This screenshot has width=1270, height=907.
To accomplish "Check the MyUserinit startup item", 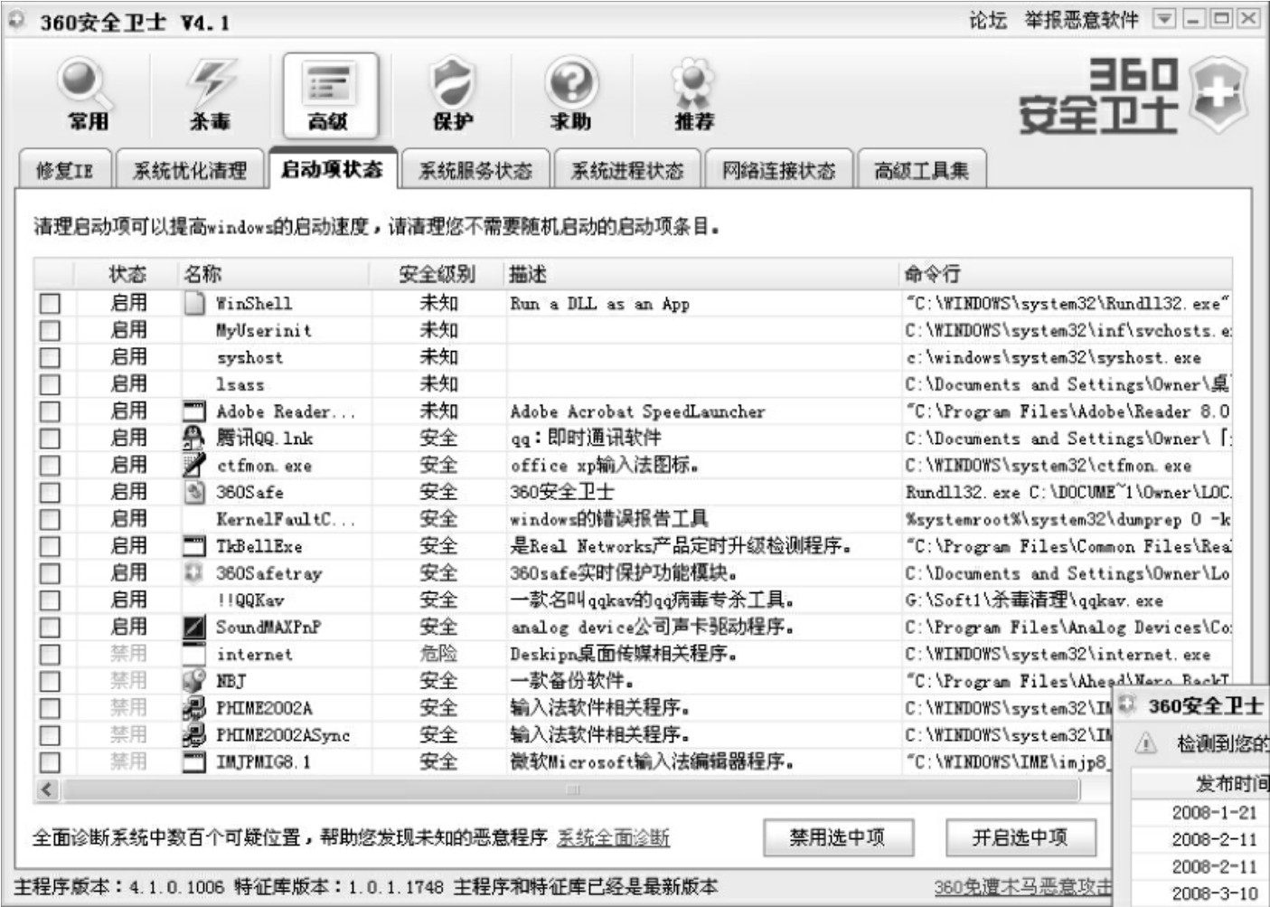I will [51, 331].
